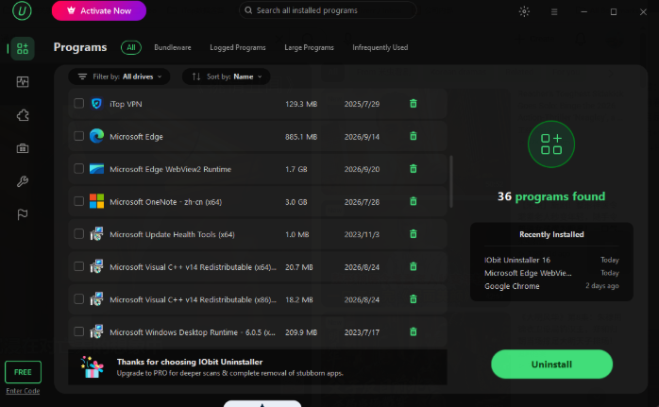
Task: Click the green programs grid circle icon
Action: click(x=551, y=144)
